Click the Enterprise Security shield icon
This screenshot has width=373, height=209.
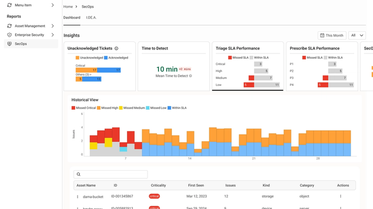tap(9, 35)
